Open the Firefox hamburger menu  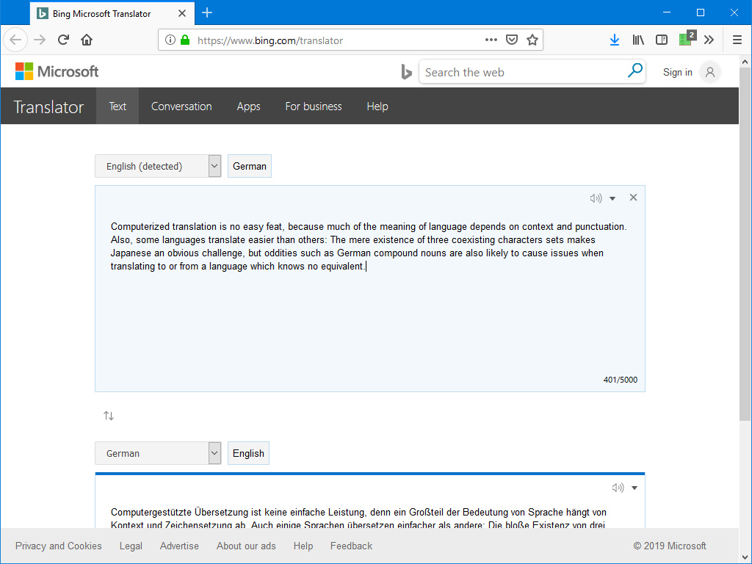point(737,40)
